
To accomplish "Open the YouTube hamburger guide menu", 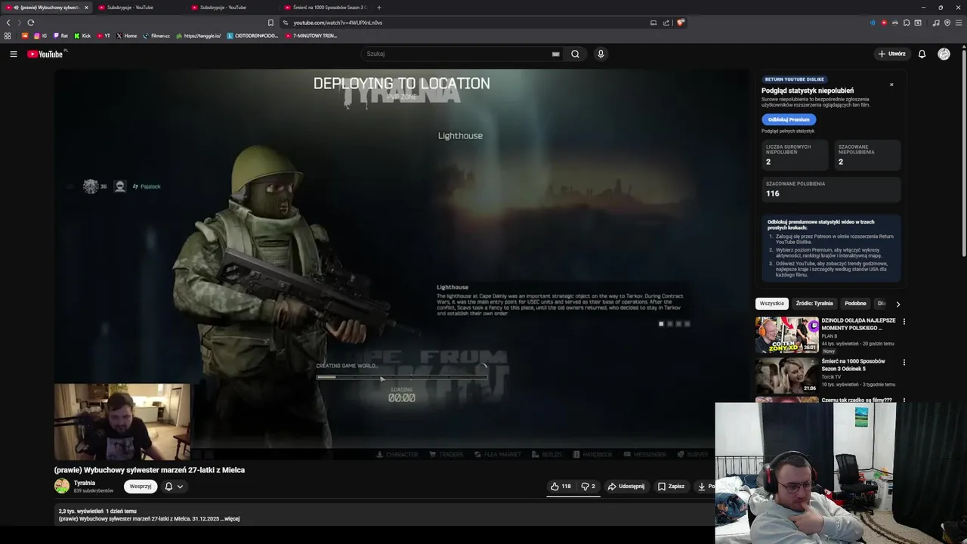I will pos(13,54).
